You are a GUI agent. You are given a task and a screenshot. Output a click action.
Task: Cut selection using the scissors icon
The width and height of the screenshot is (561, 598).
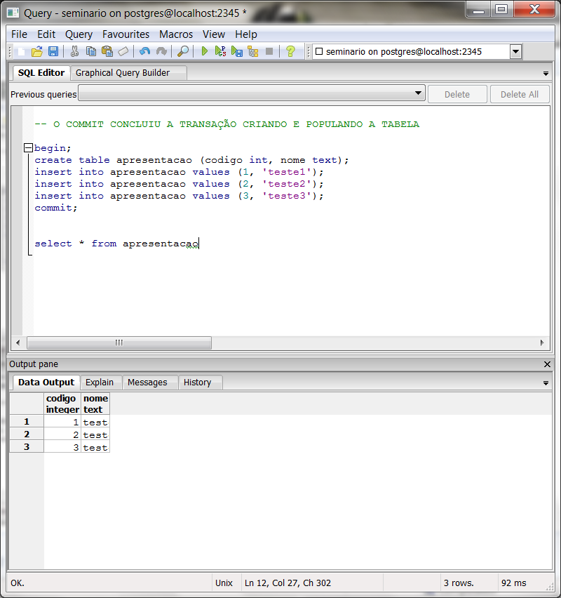(x=75, y=51)
